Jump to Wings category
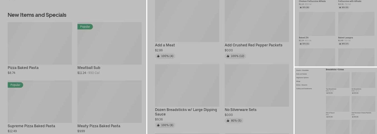377x134 pixels. point(298,81)
